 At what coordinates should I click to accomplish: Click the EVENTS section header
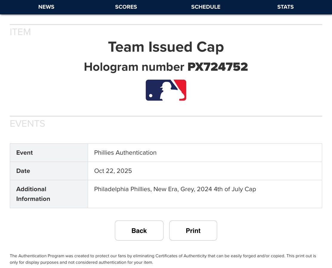tap(27, 124)
